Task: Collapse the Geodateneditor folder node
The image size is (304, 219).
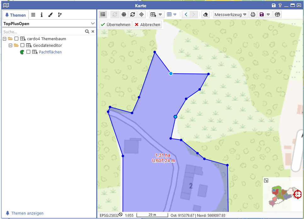Action: (x=10, y=45)
